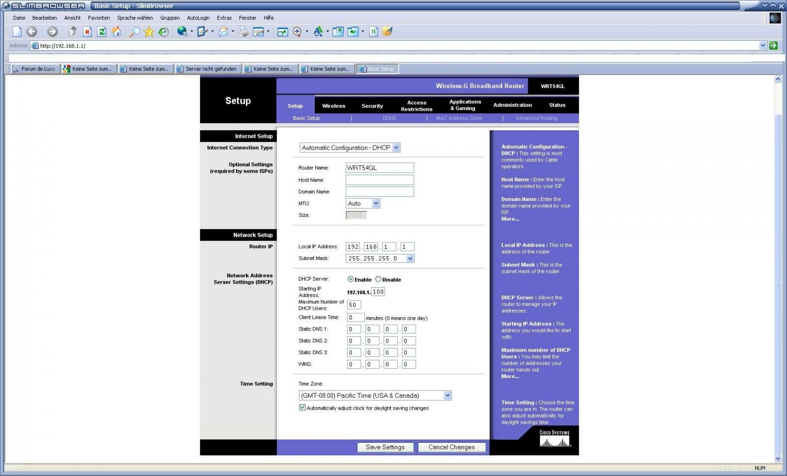Click the cleanup brush icon in toolbar

(388, 31)
